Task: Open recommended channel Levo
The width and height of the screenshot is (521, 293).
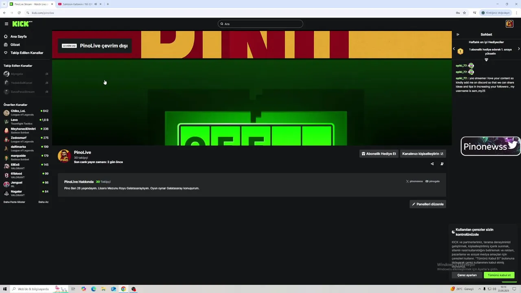Action: coord(26,122)
